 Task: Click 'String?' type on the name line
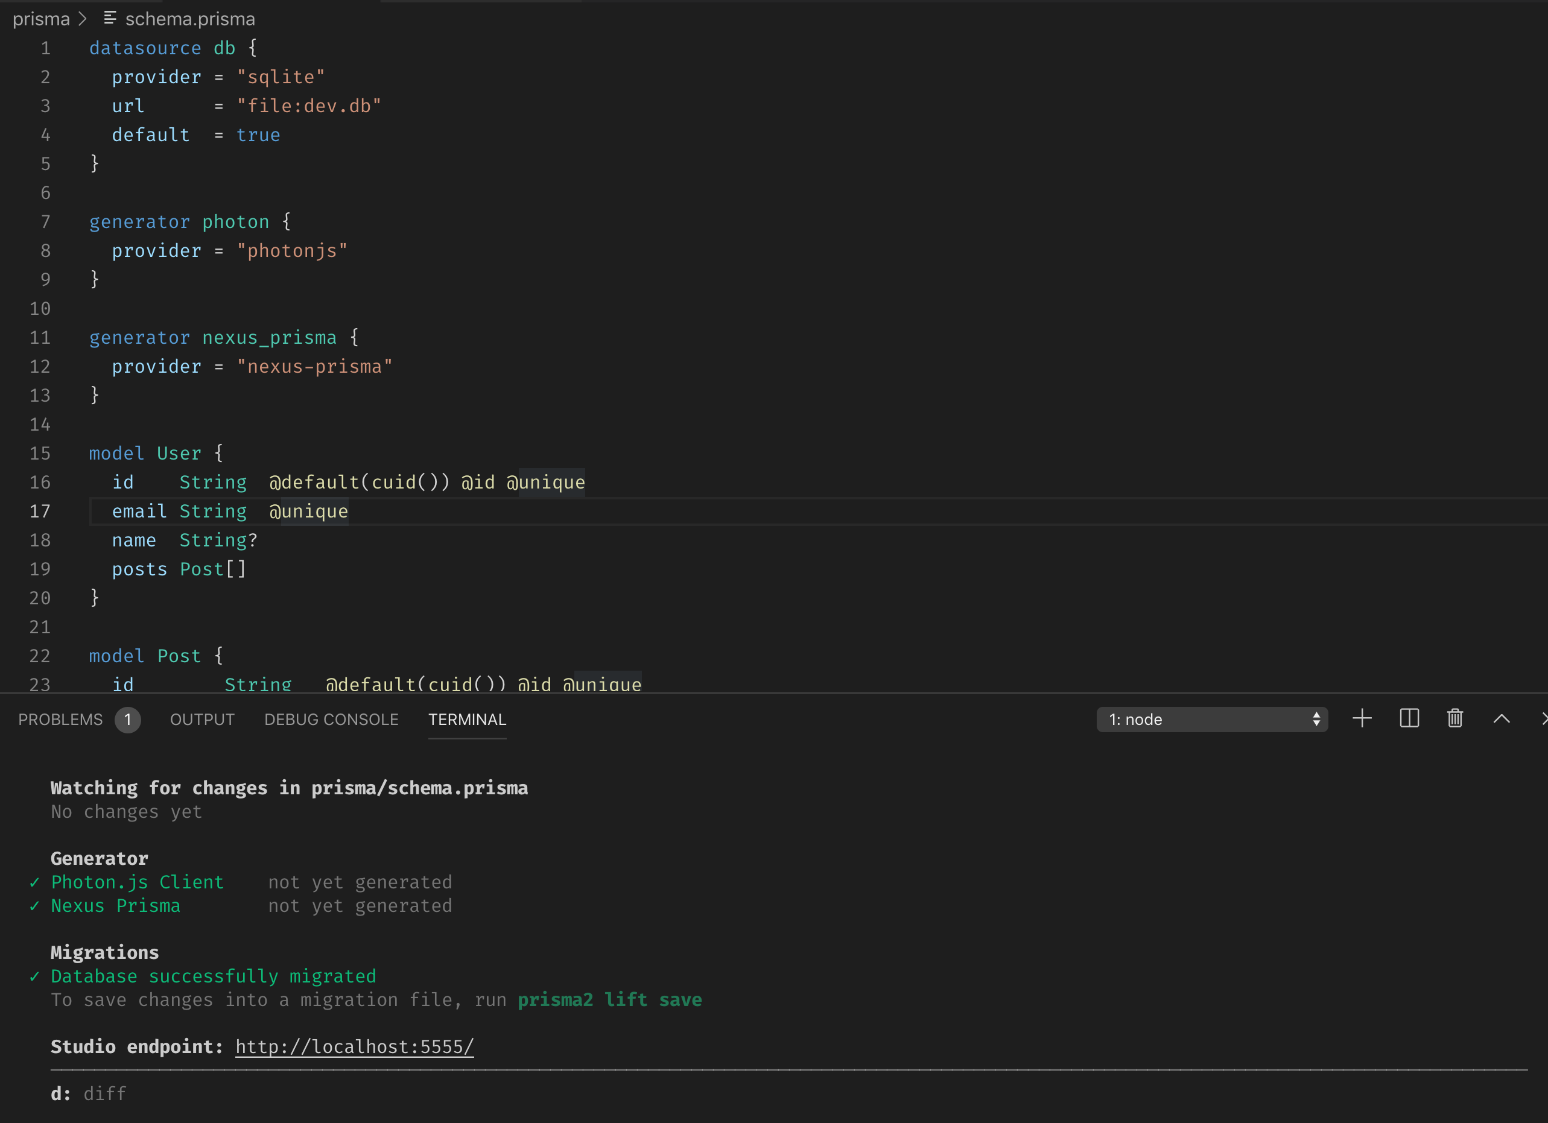click(x=218, y=540)
